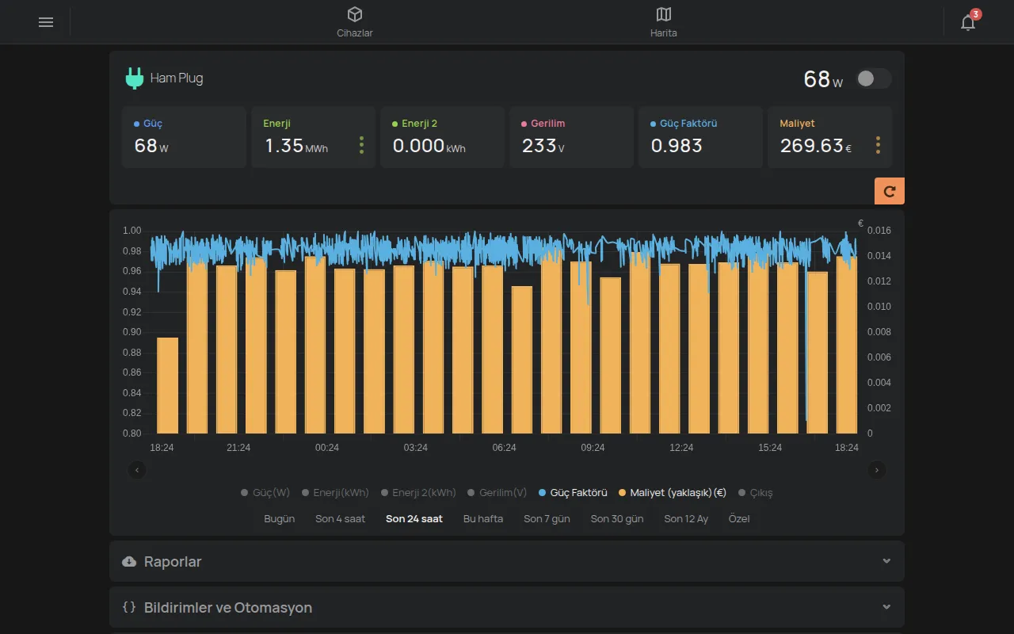
Task: Show Gerilim(V) series in chart
Action: point(497,493)
